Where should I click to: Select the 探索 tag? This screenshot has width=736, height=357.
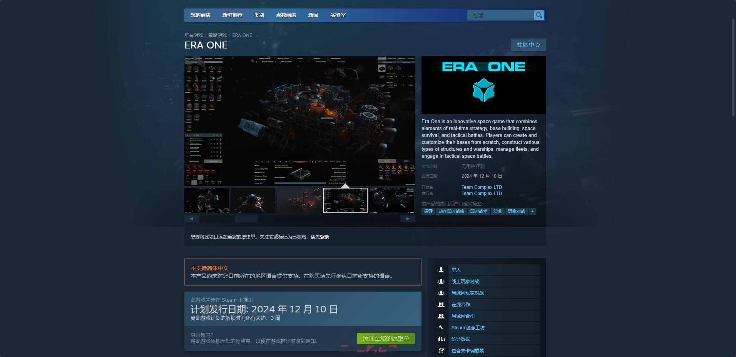(428, 211)
